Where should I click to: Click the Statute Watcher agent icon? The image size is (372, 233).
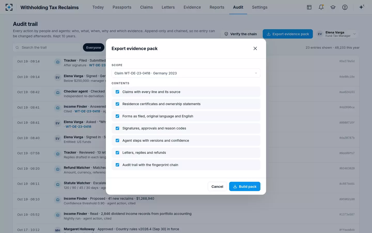tap(58, 184)
